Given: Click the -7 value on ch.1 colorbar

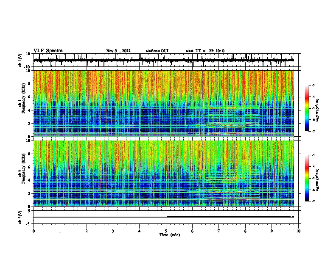Looking at the screenshot, I should [x=313, y=131].
